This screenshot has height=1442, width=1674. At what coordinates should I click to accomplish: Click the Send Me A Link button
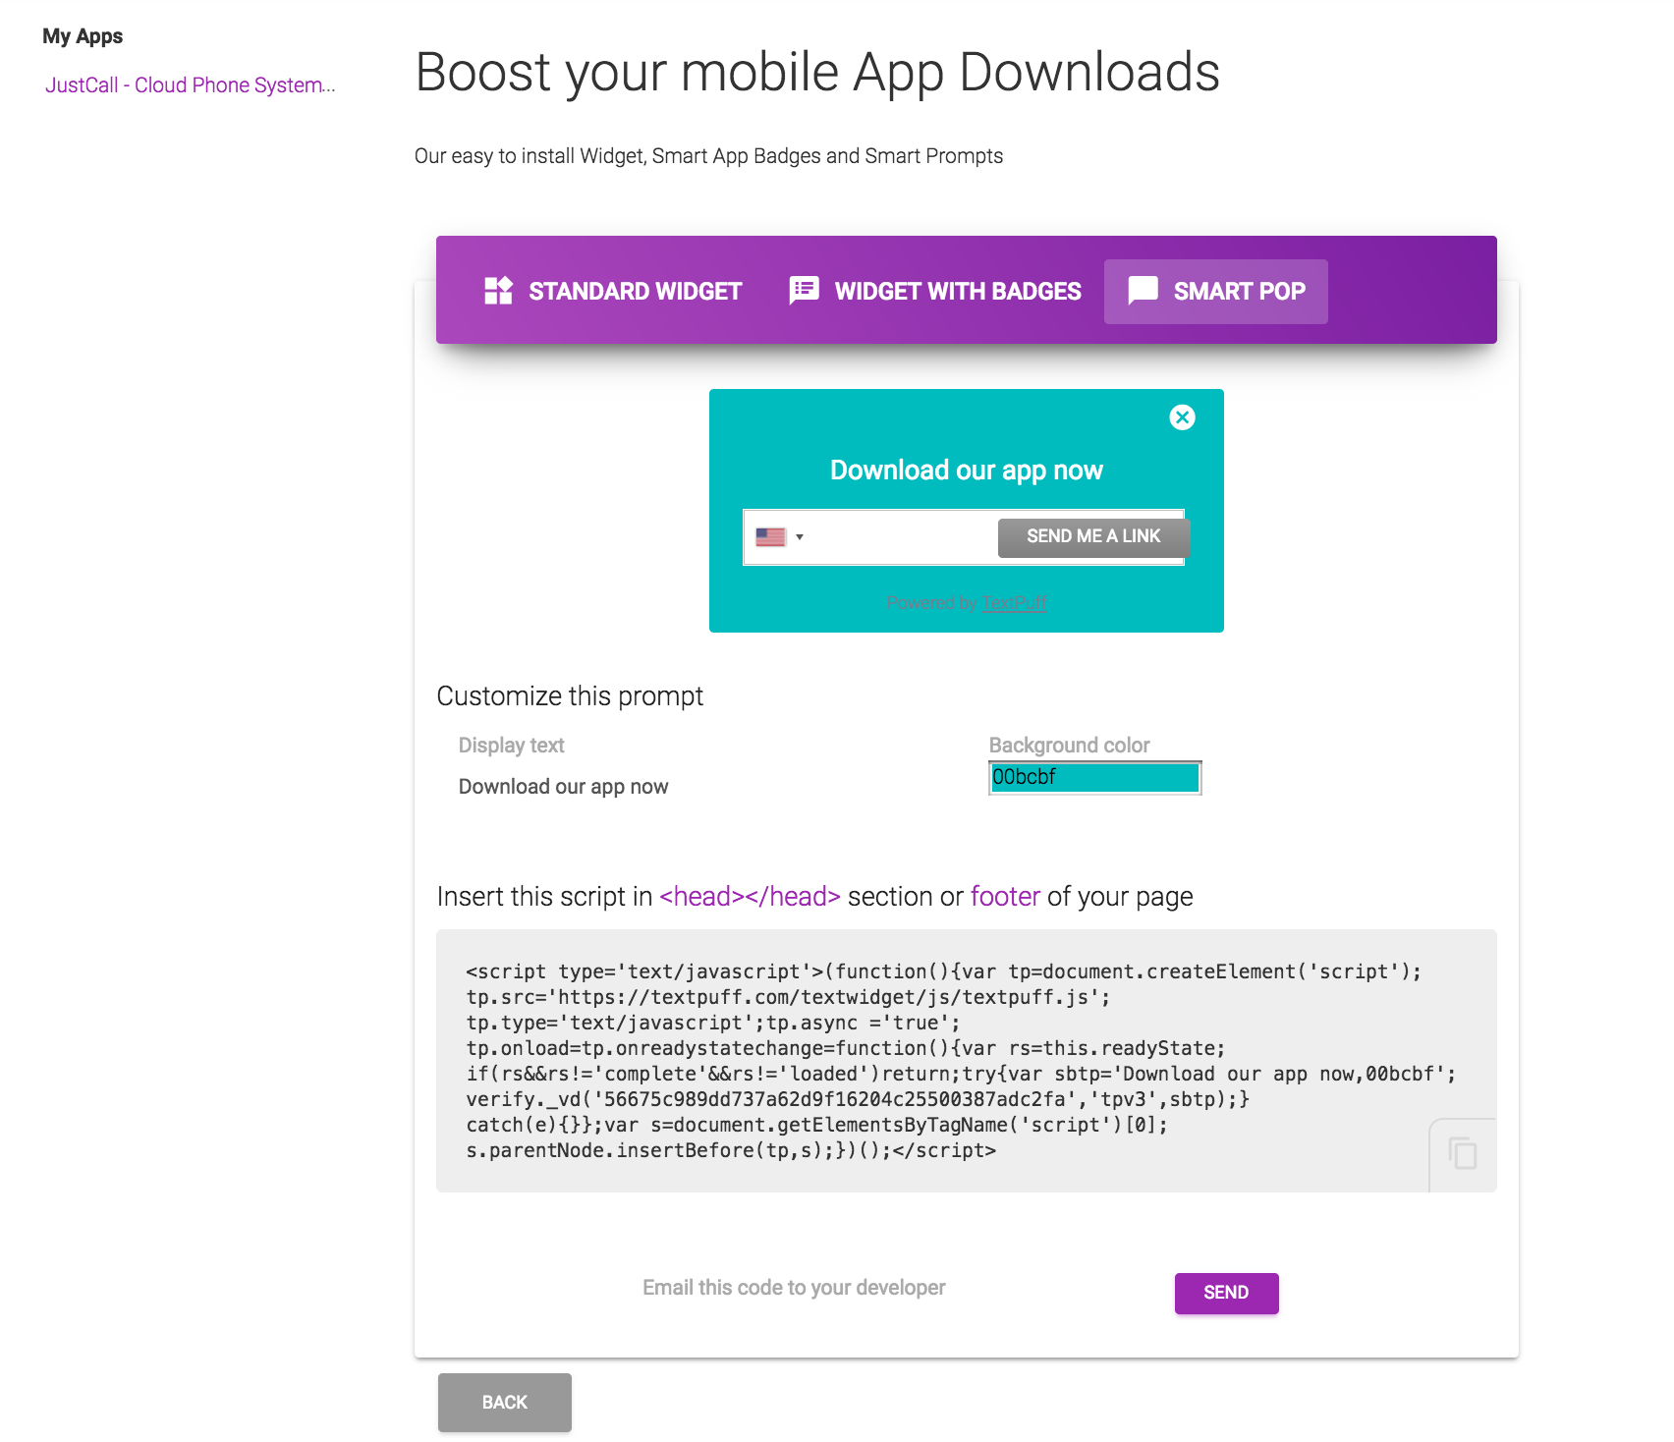pyautogui.click(x=1093, y=537)
